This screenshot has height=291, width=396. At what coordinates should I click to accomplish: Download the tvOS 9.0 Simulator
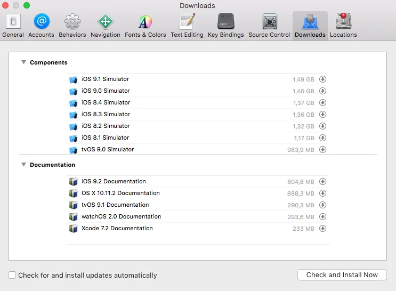coord(322,150)
